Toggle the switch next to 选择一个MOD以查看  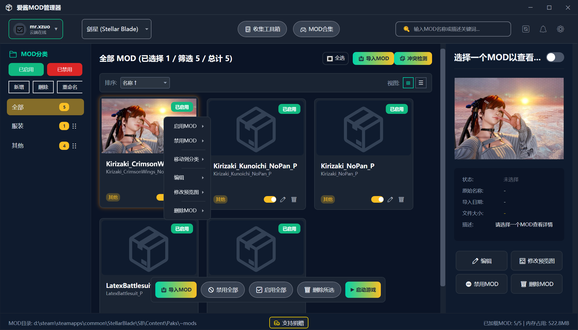point(555,57)
